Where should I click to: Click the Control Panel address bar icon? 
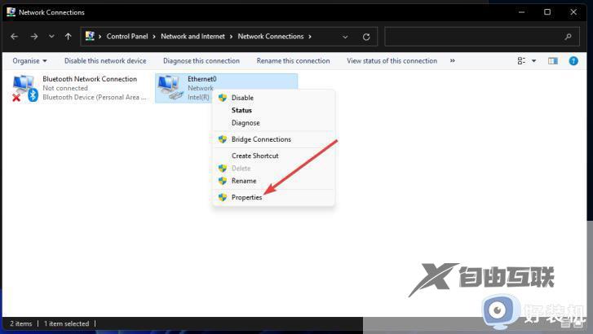(90, 36)
